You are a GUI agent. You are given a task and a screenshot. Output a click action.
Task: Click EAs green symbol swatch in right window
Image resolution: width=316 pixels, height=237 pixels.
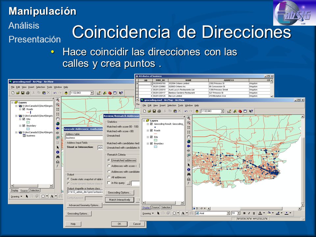pos(156,140)
